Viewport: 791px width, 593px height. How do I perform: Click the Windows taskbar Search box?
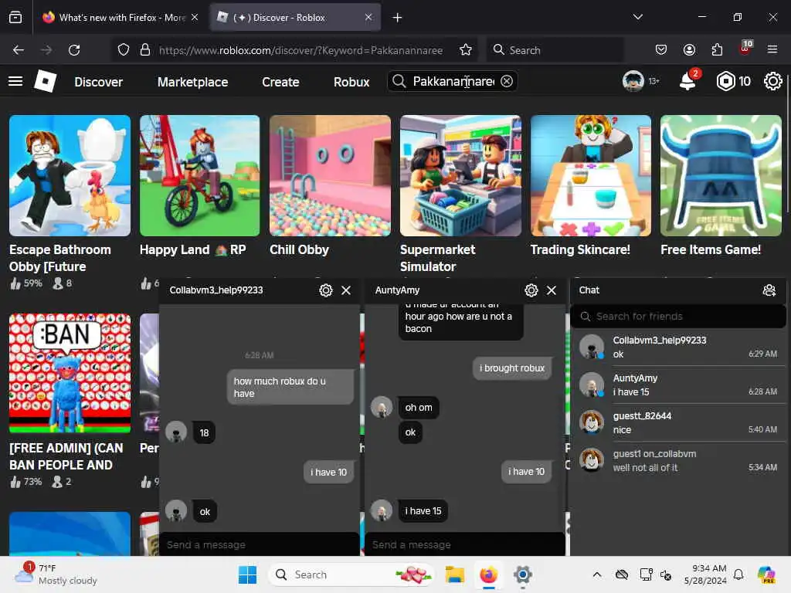coord(351,574)
